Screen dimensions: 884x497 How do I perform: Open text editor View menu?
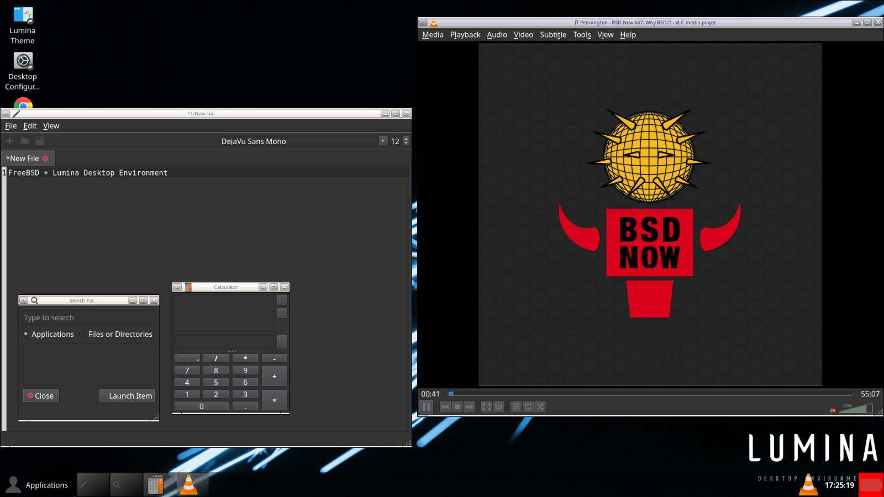coord(51,126)
